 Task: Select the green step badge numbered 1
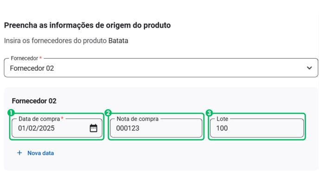point(11,113)
